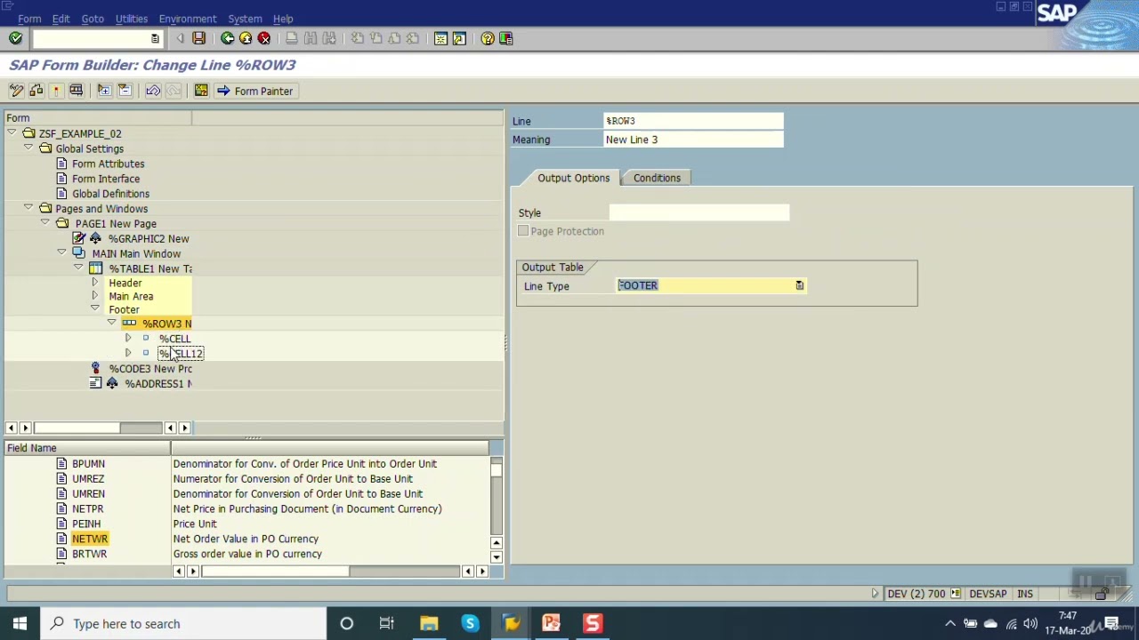Screen dimensions: 1139x640
Task: Select the BRTWR field in field list
Action: tap(89, 554)
